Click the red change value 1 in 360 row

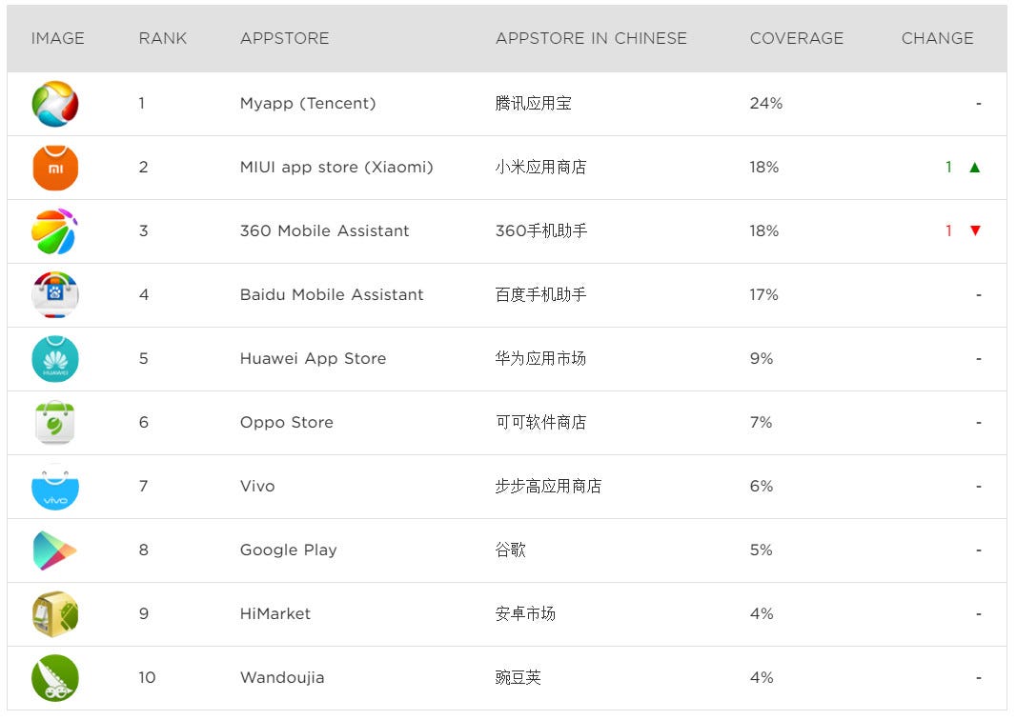point(948,230)
